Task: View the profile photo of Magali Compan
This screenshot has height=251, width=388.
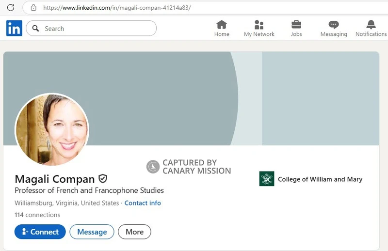Action: tap(52, 129)
